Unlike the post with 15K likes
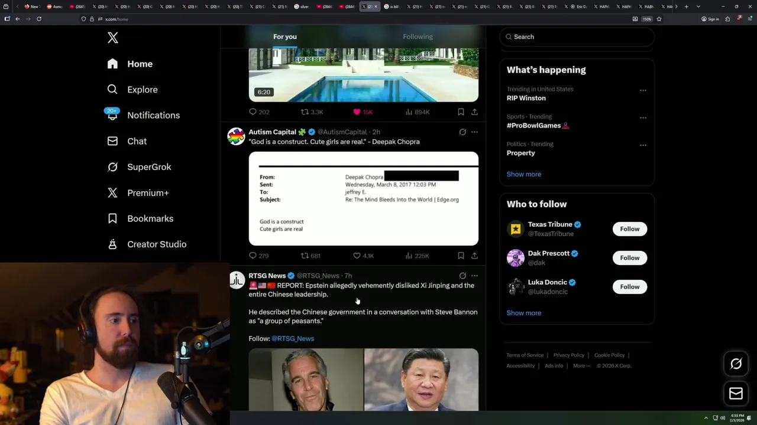 [x=357, y=112]
